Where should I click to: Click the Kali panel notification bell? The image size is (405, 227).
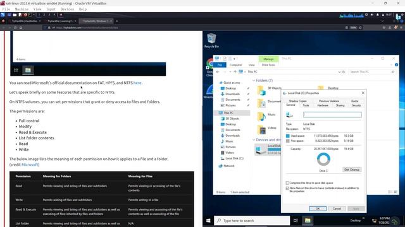(x=378, y=15)
